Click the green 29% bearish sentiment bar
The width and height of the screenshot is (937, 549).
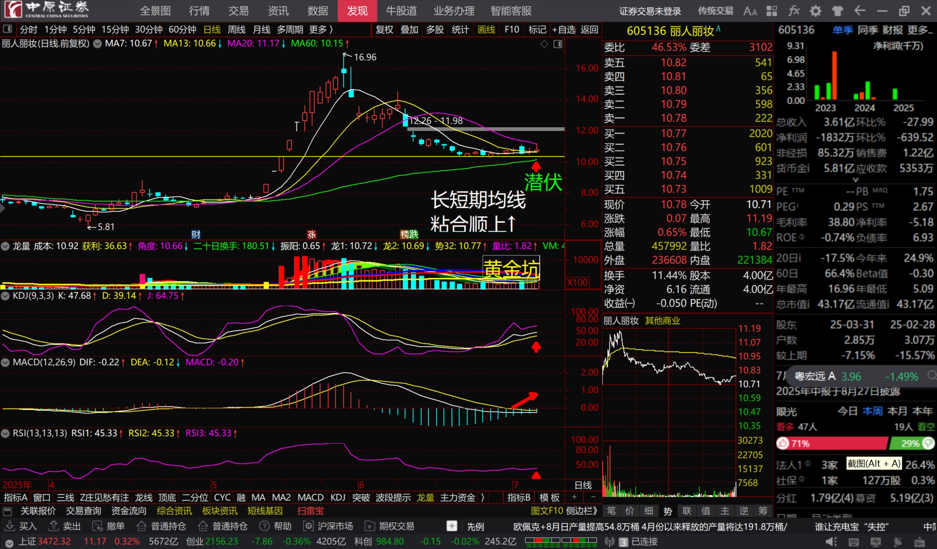point(912,443)
